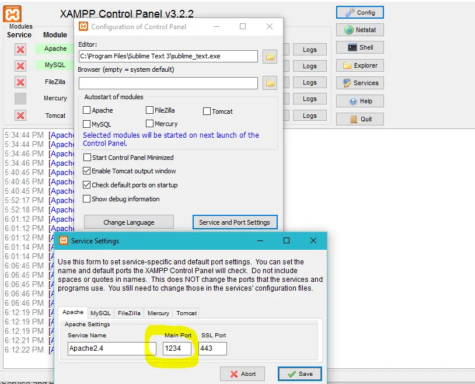475x384 pixels.
Task: Close Configuration of Control Panel dialog
Action: tap(270, 26)
